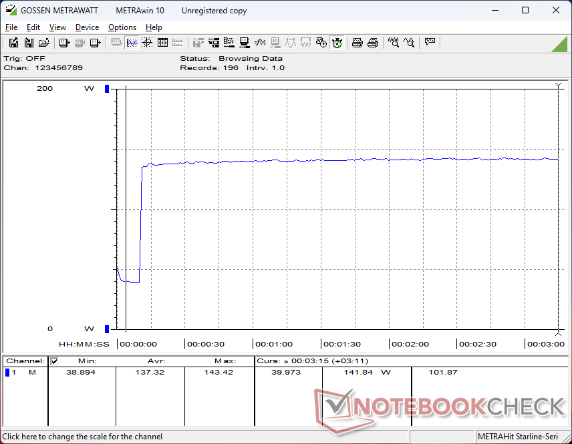
Task: Open the File menu
Action: (11, 27)
